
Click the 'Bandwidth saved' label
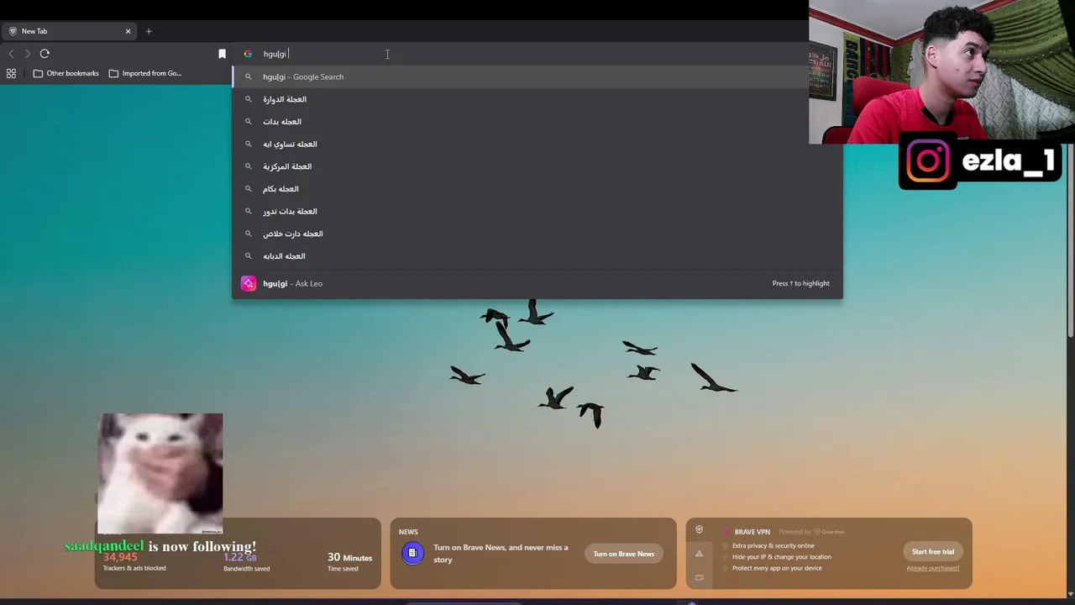pos(247,569)
